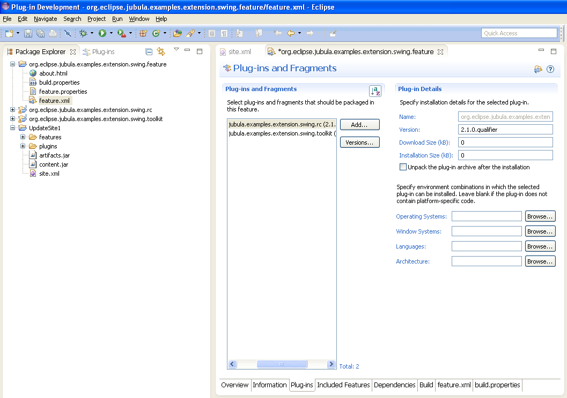Screen dimensions: 567x398
Task: Click the Open Type folder icon
Action: [x=177, y=33]
